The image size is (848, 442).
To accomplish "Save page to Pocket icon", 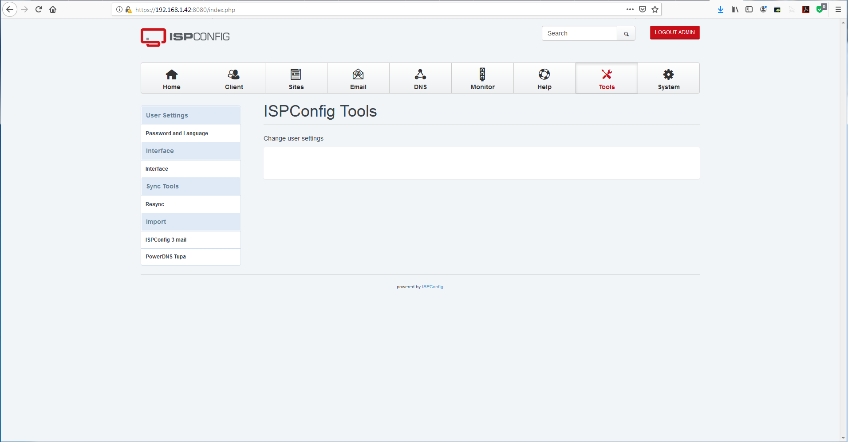I will point(643,9).
